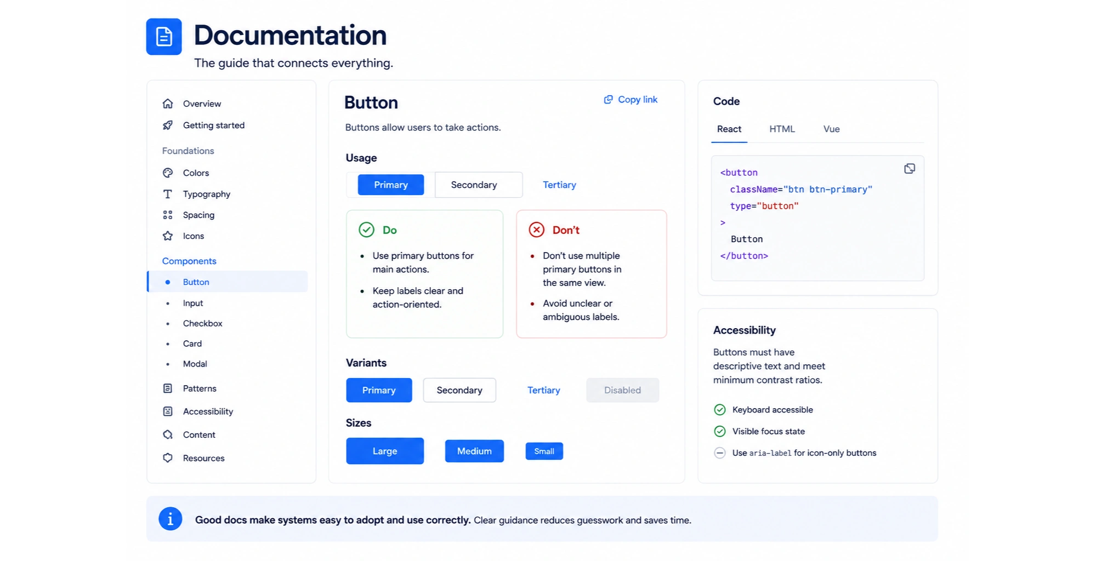Viewport: 1096px width, 561px height.
Task: Switch to the Vue code tab
Action: (x=831, y=129)
